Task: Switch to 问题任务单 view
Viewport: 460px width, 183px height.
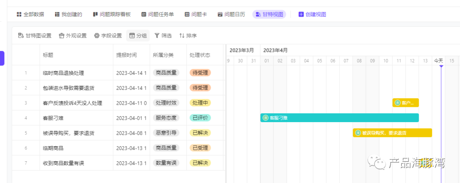Action: pos(158,14)
